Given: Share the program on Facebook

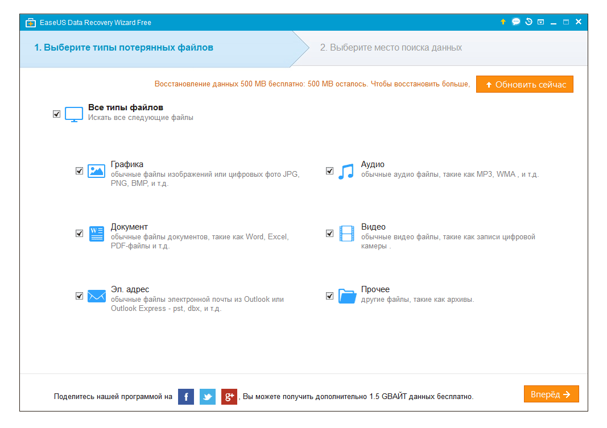Looking at the screenshot, I should pyautogui.click(x=186, y=396).
